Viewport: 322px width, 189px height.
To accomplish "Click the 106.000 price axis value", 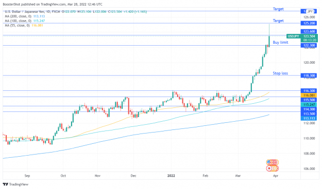I will (x=309, y=169).
